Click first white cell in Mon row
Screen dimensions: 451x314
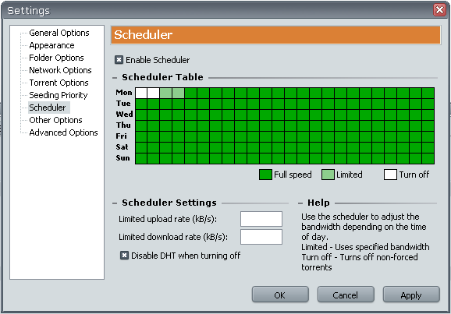pyautogui.click(x=141, y=93)
